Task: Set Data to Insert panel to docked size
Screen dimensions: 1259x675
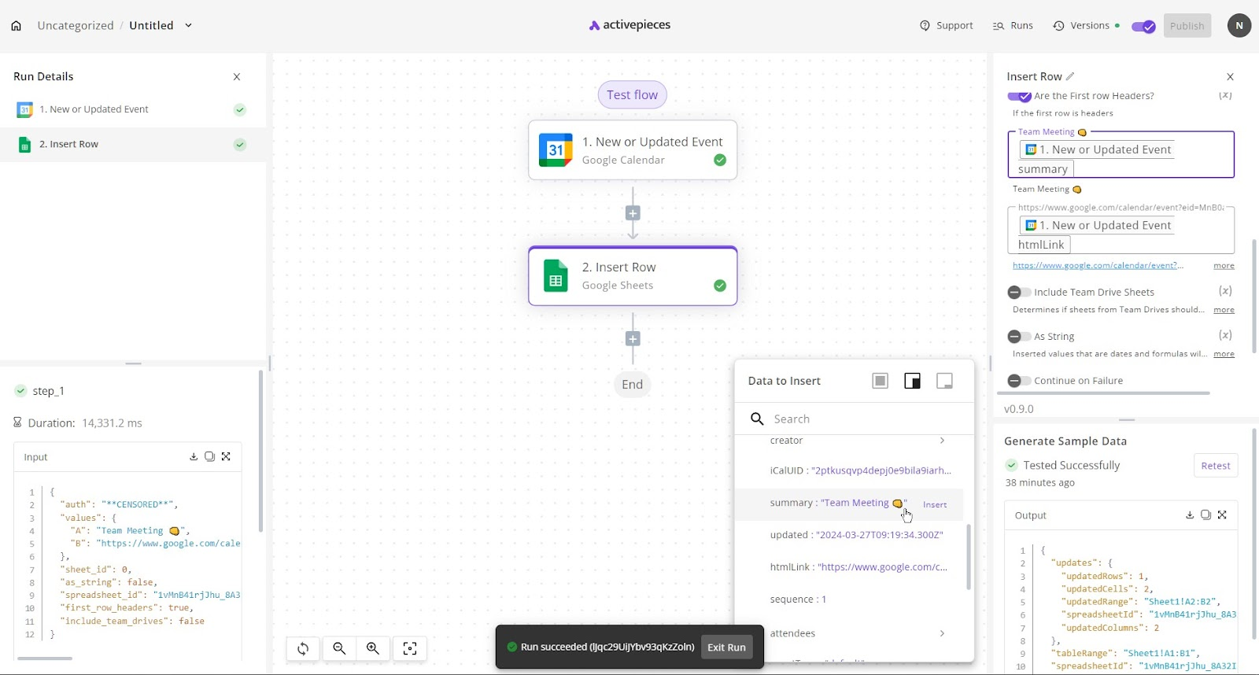Action: click(913, 381)
